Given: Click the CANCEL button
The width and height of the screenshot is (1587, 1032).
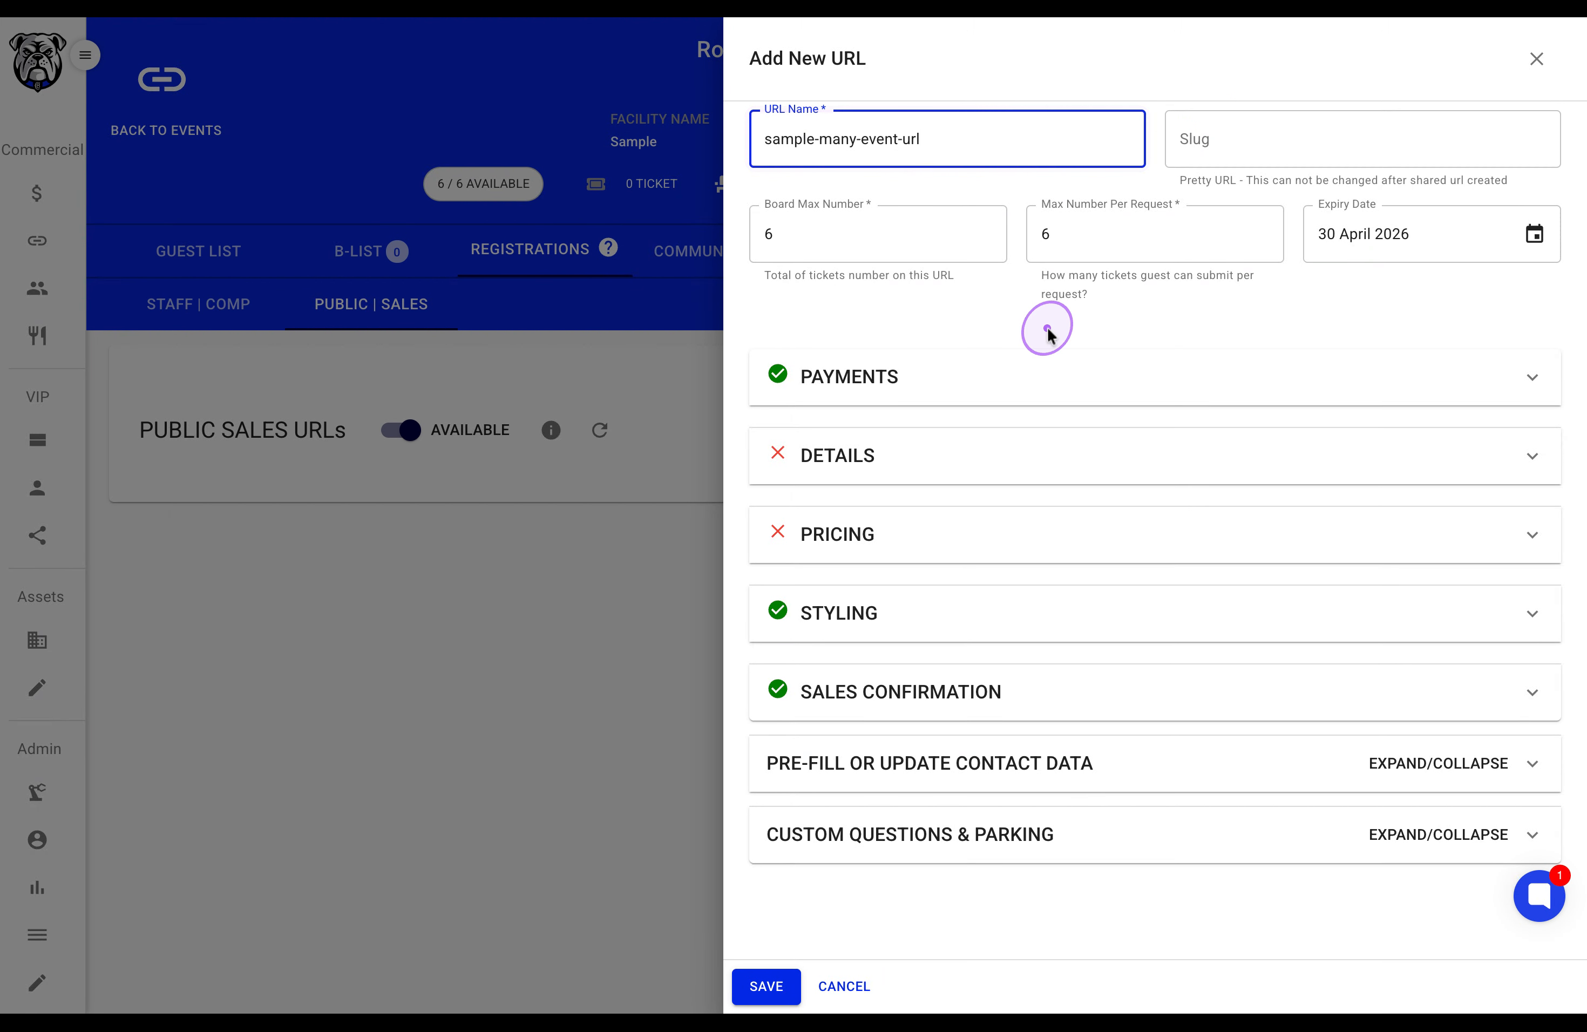Looking at the screenshot, I should tap(844, 986).
